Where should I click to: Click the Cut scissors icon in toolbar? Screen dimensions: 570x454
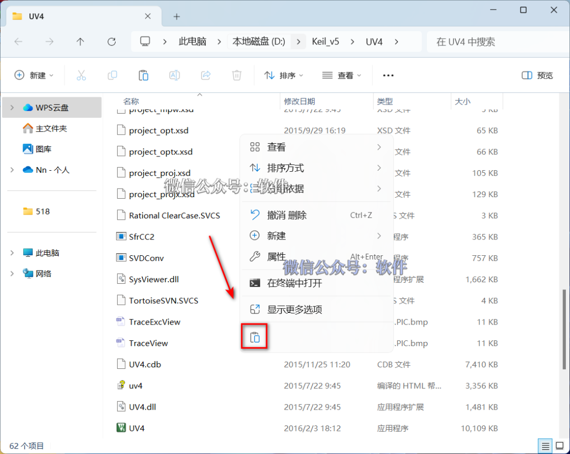[x=81, y=76]
